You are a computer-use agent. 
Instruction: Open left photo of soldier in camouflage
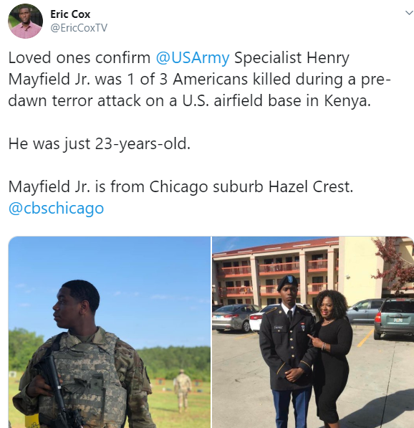(110, 332)
